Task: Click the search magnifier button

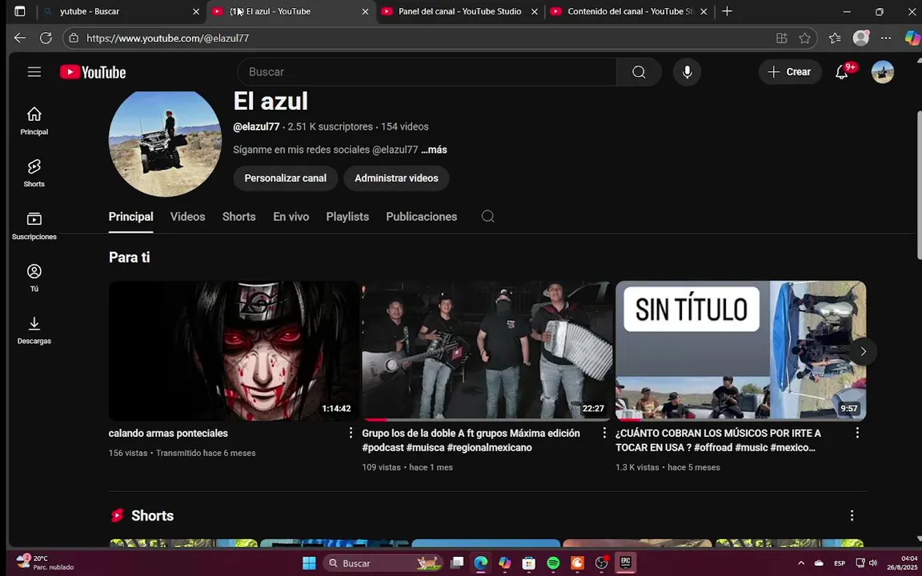Action: click(x=639, y=72)
